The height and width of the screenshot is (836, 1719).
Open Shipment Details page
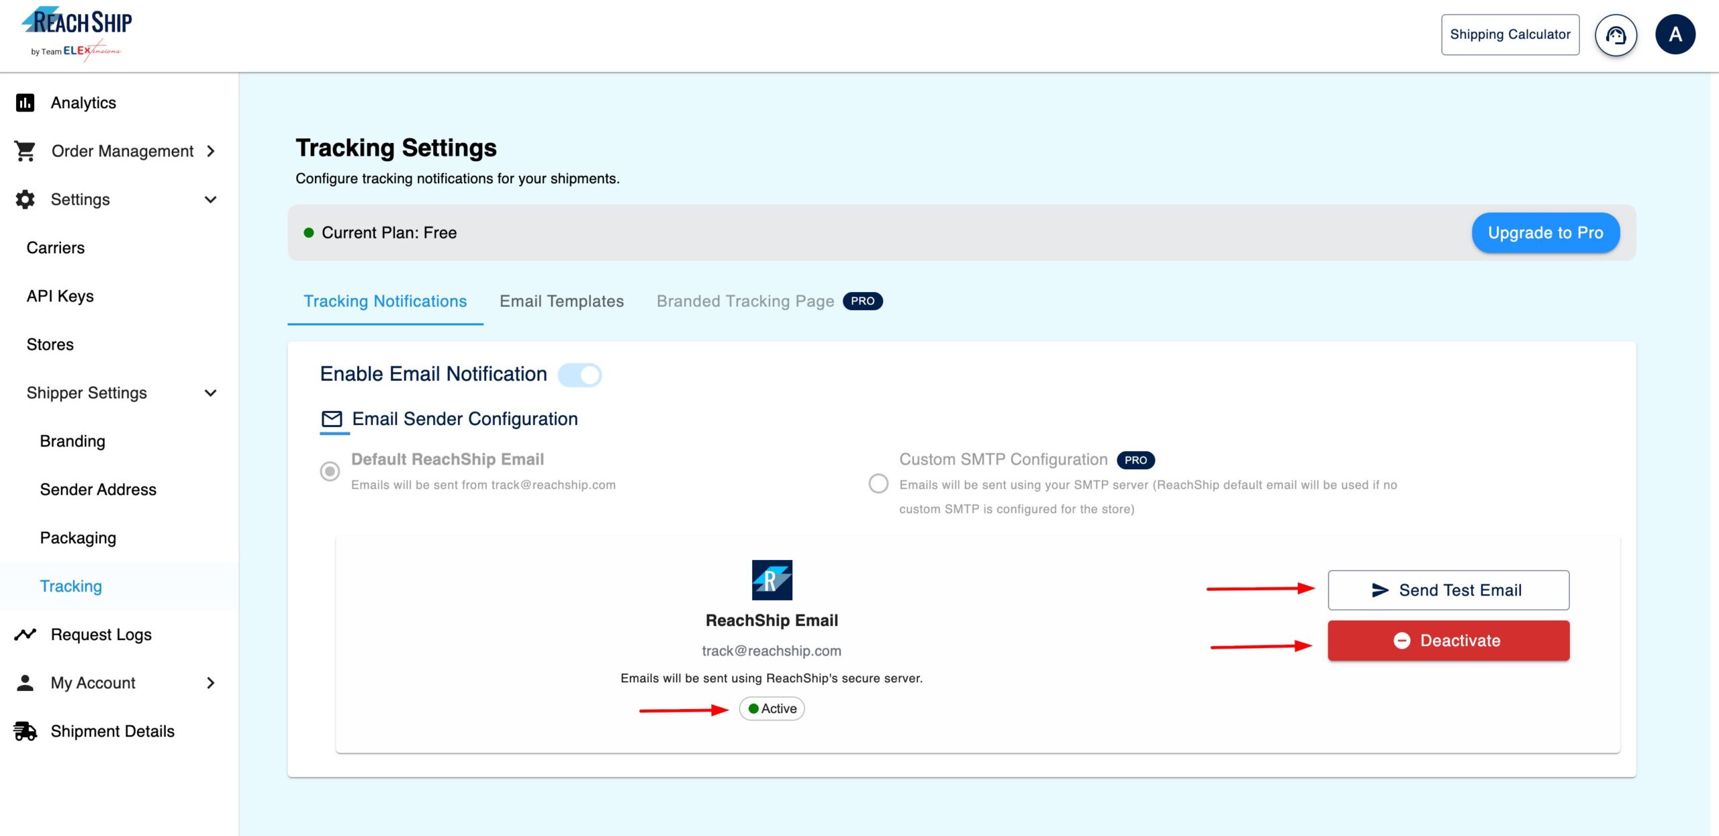coord(113,731)
